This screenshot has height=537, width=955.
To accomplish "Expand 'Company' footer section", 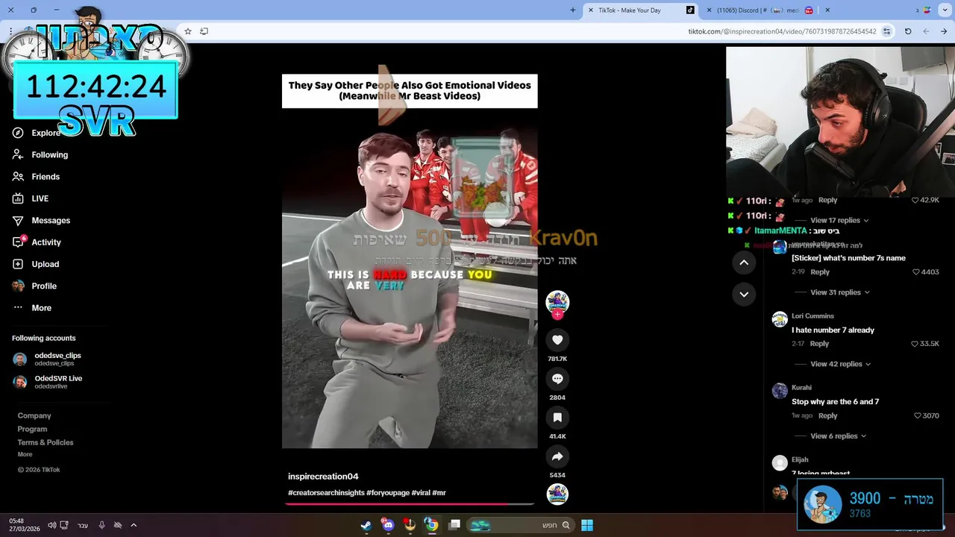I will tap(34, 415).
